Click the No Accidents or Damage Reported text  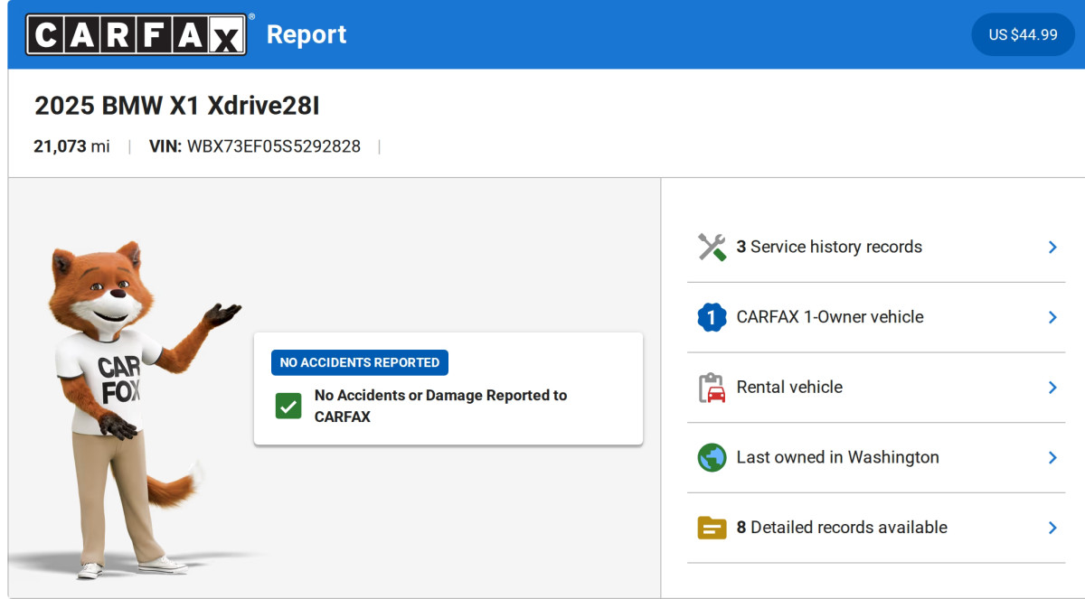(x=441, y=406)
